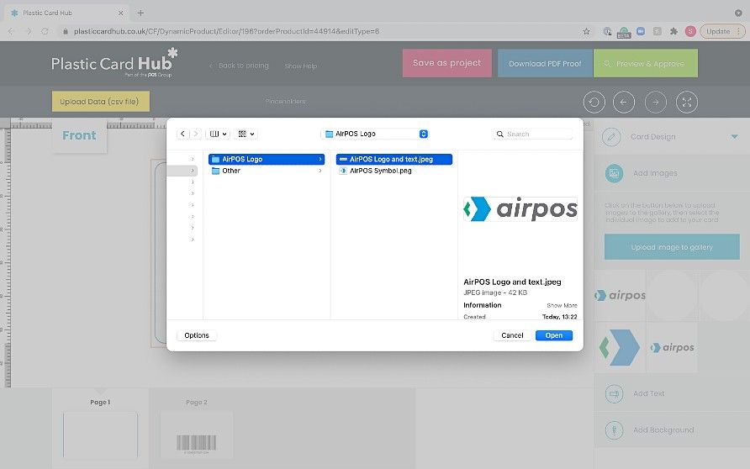The width and height of the screenshot is (750, 469).
Task: Open the group-by view dropdown
Action: tap(246, 134)
